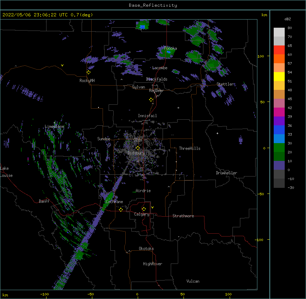Click the 0 tick on the bottom axis
The width and height of the screenshot is (306, 299).
137,294
